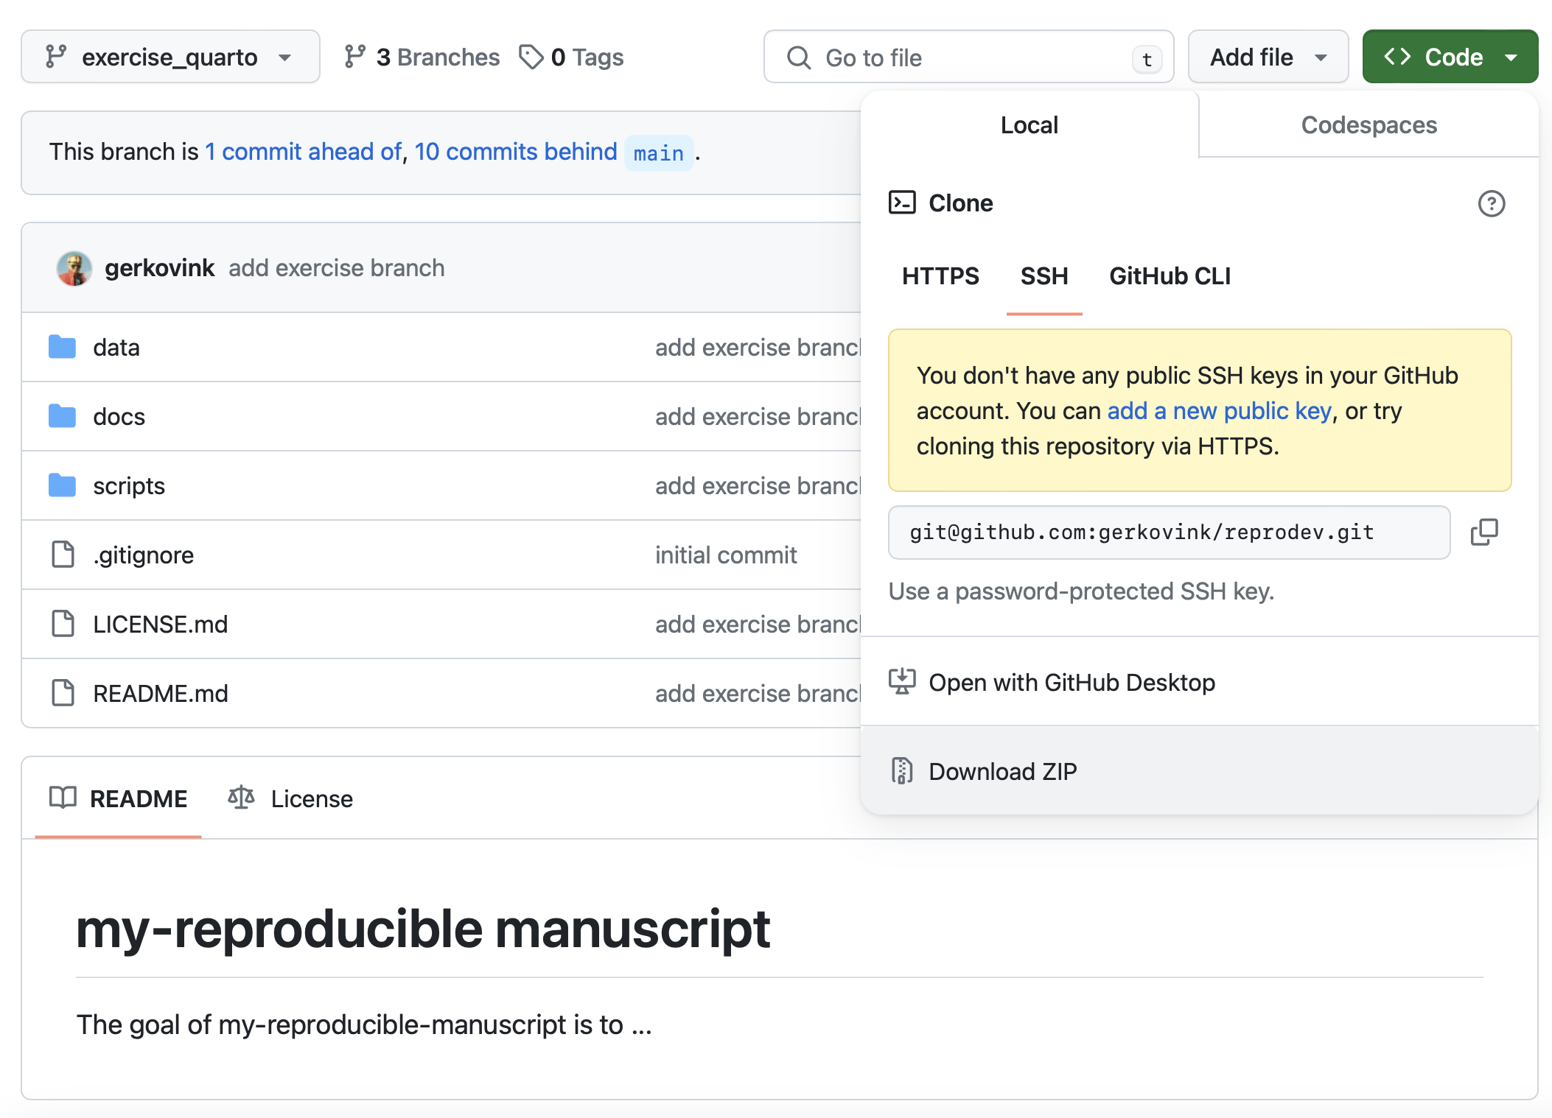Choose Open with GitHub Desktop
This screenshot has width=1552, height=1118.
[1200, 683]
